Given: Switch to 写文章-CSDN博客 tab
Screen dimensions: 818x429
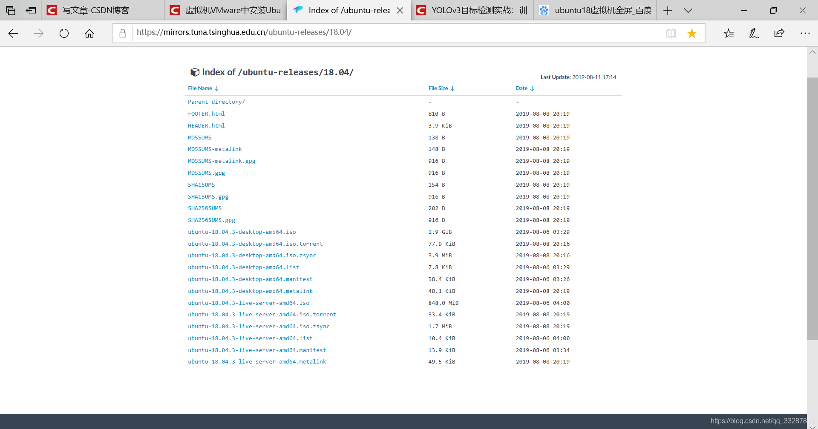Looking at the screenshot, I should (102, 10).
